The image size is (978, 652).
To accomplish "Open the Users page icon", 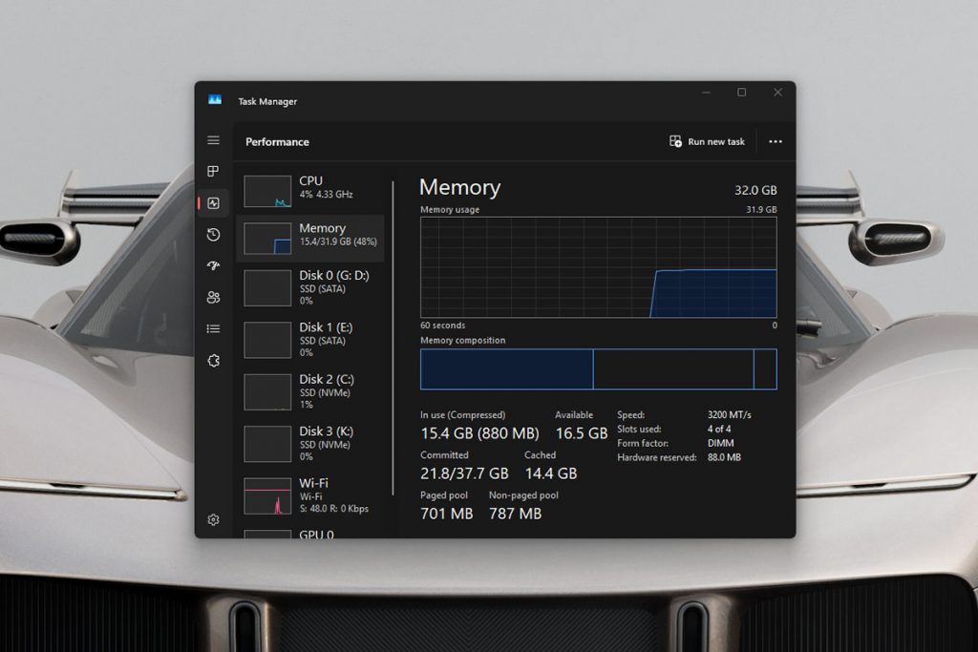I will tap(213, 297).
